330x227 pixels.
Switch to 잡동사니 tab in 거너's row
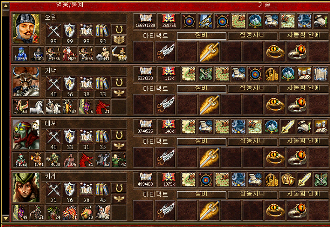pos(252,89)
